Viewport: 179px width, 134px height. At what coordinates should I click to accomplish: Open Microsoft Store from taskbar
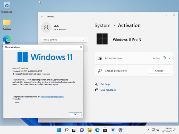tap(105, 130)
